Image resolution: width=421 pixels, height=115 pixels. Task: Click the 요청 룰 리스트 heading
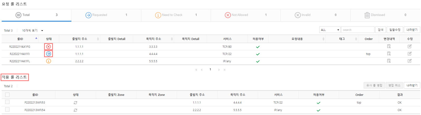(14, 4)
